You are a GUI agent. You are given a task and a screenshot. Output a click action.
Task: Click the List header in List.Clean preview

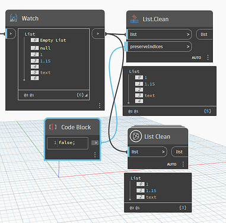point(134,71)
